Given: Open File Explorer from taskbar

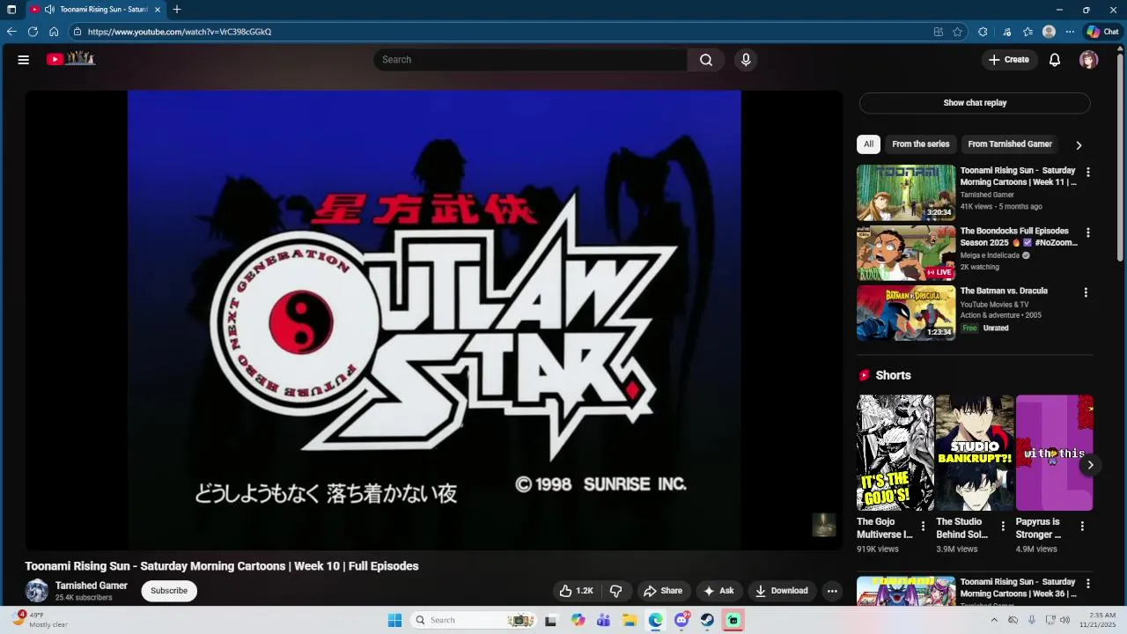Looking at the screenshot, I should [630, 620].
